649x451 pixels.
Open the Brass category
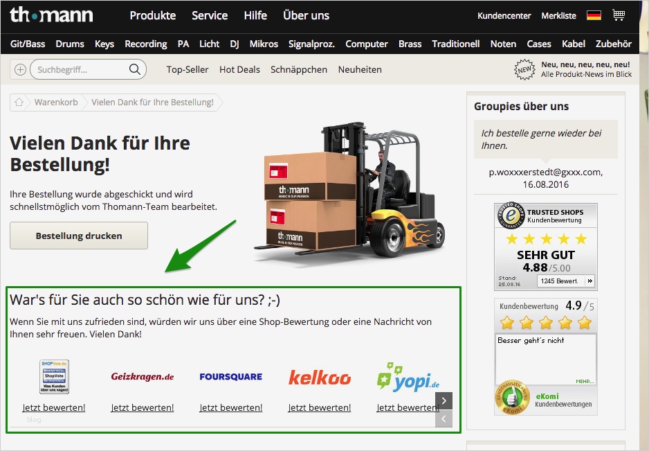pyautogui.click(x=410, y=44)
